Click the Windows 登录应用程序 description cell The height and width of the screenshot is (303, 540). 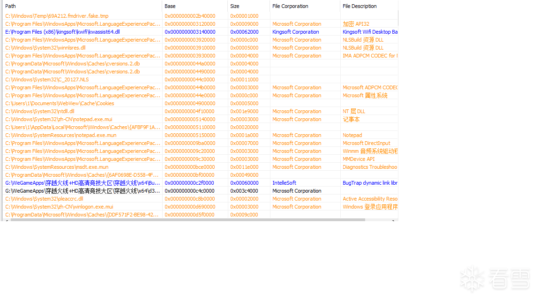click(x=370, y=207)
